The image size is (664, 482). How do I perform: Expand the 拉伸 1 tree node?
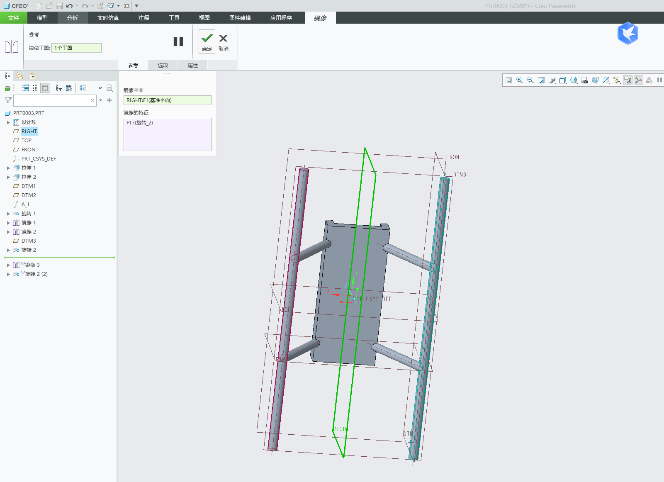coord(8,168)
